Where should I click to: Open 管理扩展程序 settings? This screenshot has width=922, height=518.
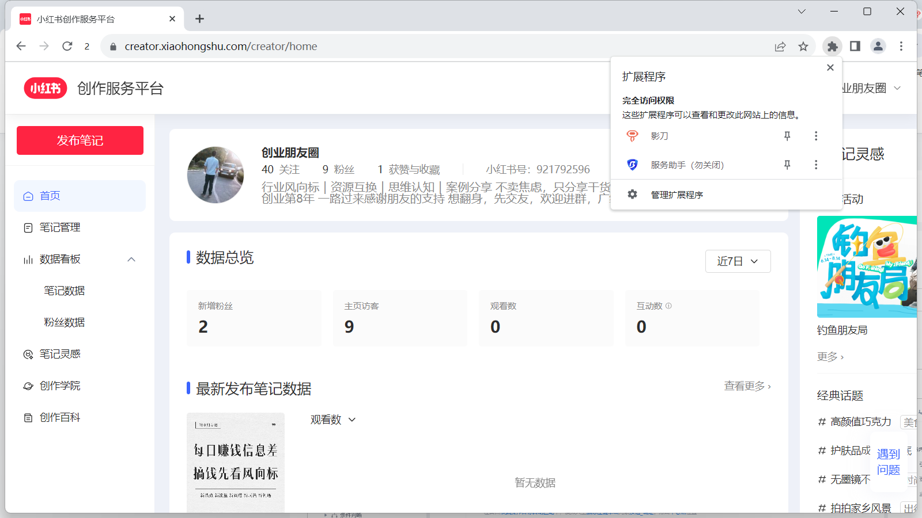tap(677, 195)
